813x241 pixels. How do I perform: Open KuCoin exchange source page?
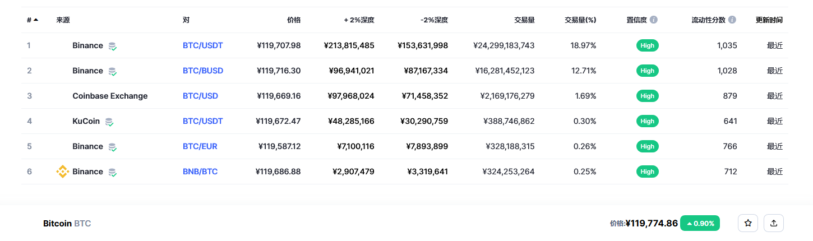87,121
